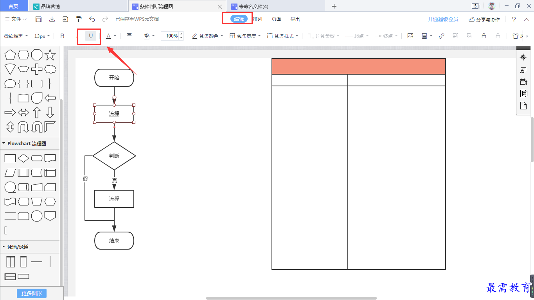Increase zoom with the up stepper arrow
Screen dimensions: 534x300
pyautogui.click(x=181, y=34)
